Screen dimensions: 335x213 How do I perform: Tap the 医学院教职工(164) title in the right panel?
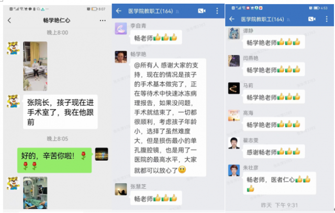[x=262, y=19]
